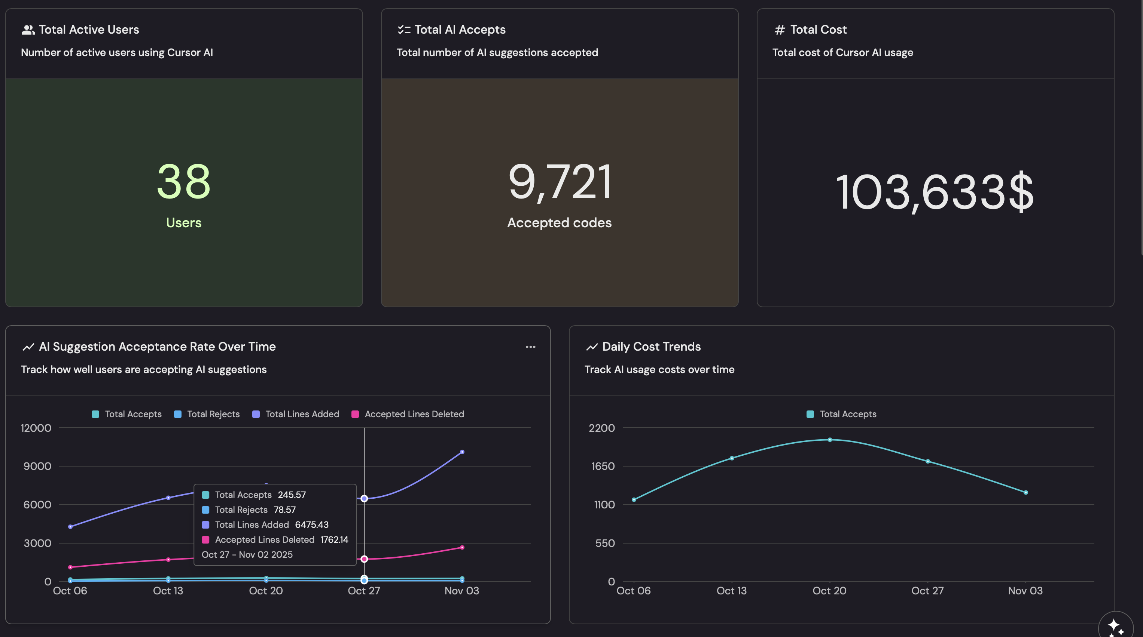The height and width of the screenshot is (637, 1143).
Task: Click trend icon beside AI Suggestion Acceptance Rate
Action: point(28,347)
